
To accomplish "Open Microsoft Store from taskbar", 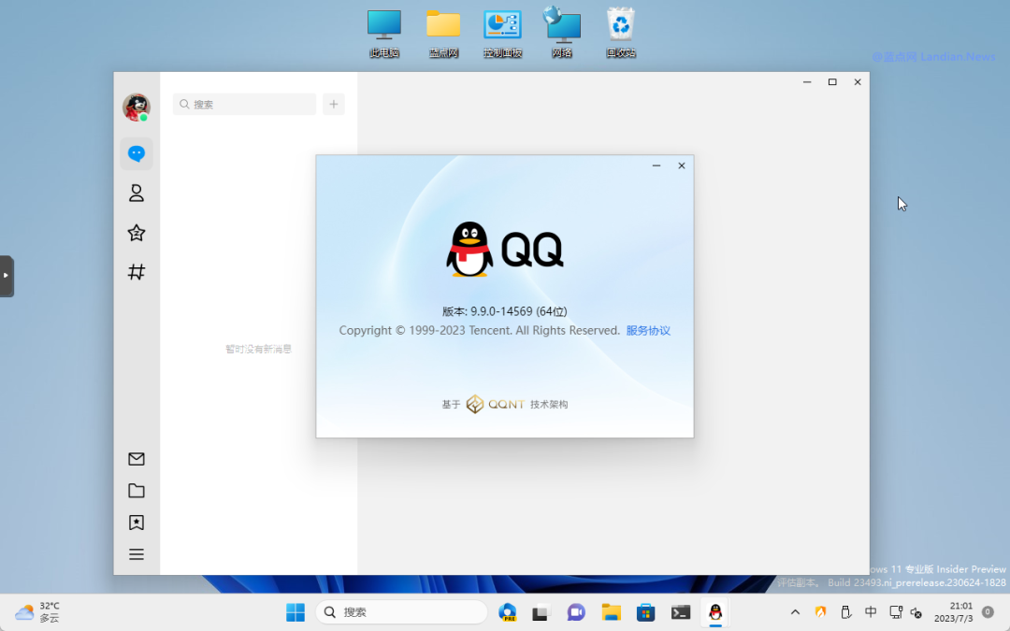I will 645,612.
